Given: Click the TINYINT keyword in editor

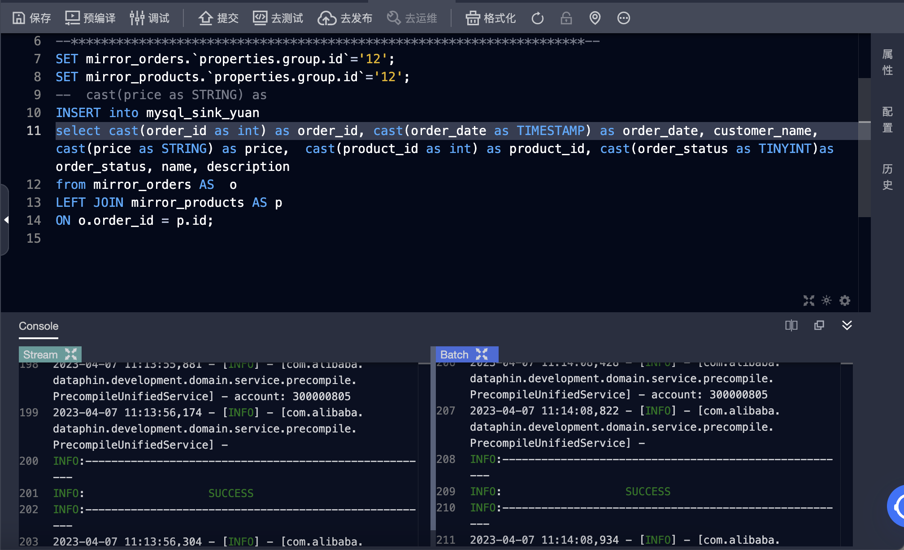Looking at the screenshot, I should [785, 148].
